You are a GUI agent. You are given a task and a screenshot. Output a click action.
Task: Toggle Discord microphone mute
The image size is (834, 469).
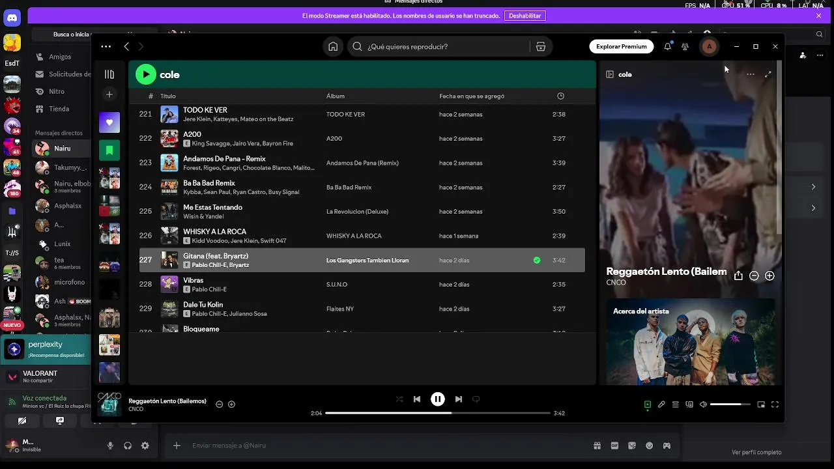click(110, 446)
